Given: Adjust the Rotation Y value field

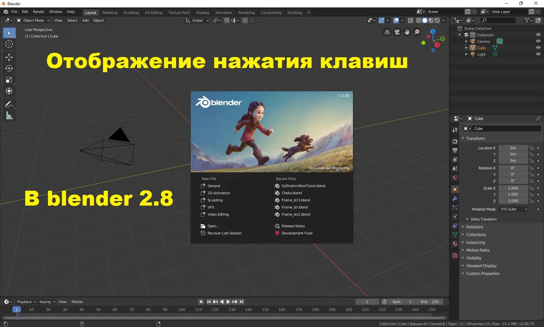Looking at the screenshot, I should 513,174.
